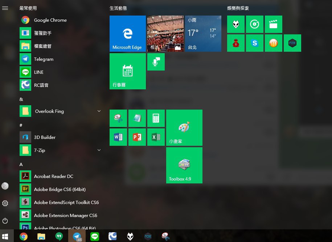Screen dimensions: 332x242
Task: Open the red figure game tile
Action: coord(236,43)
